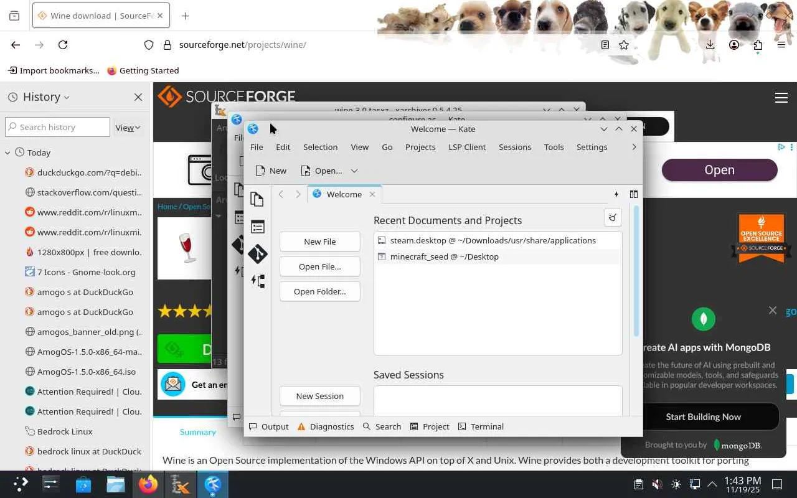The width and height of the screenshot is (797, 498).
Task: Show the Diagnostics panel in Kate
Action: coord(326,426)
